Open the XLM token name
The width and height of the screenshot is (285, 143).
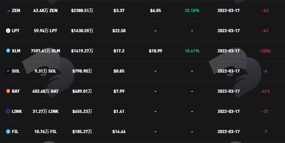(16, 51)
